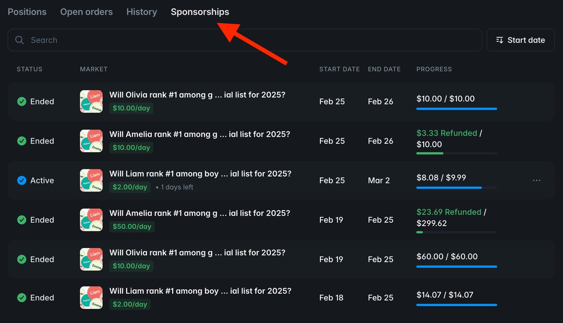
Task: Switch to the Open orders tab
Action: (x=86, y=12)
